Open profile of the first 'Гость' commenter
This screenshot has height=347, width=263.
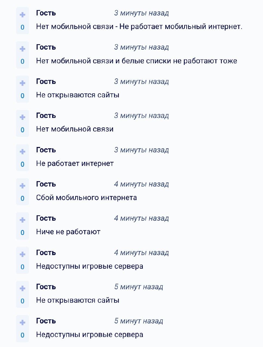click(46, 12)
